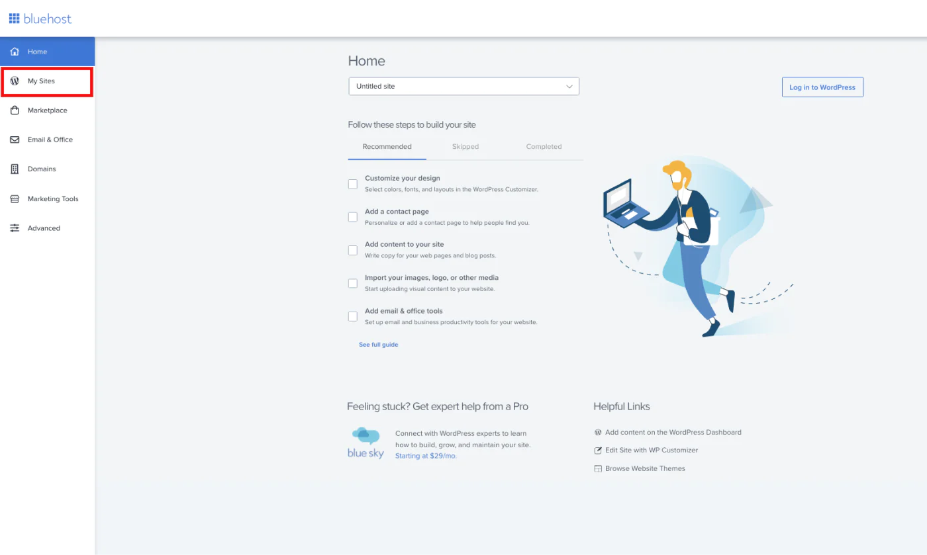Check the Add email & office tools checkbox
The image size is (927, 555).
tap(353, 316)
